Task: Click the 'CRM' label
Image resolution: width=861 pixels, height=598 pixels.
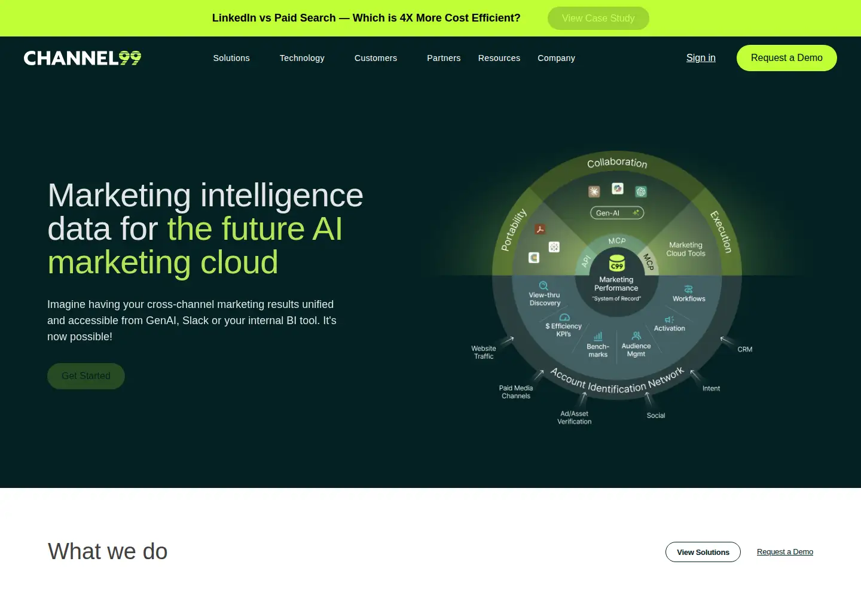Action: 745,349
